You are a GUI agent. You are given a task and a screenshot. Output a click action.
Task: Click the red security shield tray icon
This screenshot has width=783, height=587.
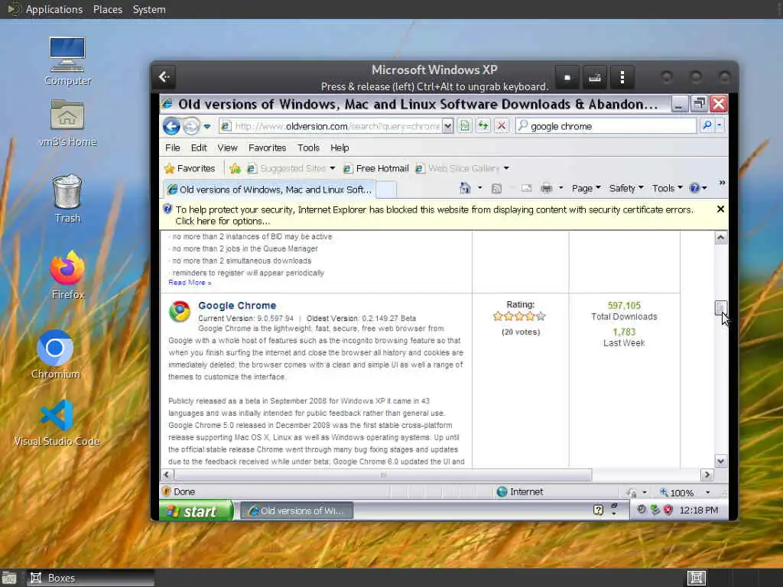coord(668,510)
